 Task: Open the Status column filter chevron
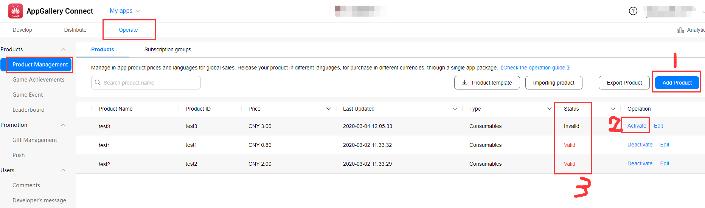(613, 109)
